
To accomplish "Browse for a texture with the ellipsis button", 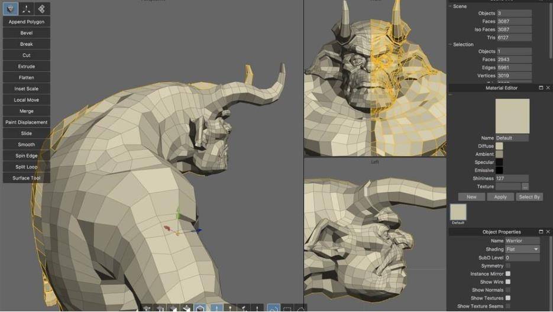I will (525, 187).
